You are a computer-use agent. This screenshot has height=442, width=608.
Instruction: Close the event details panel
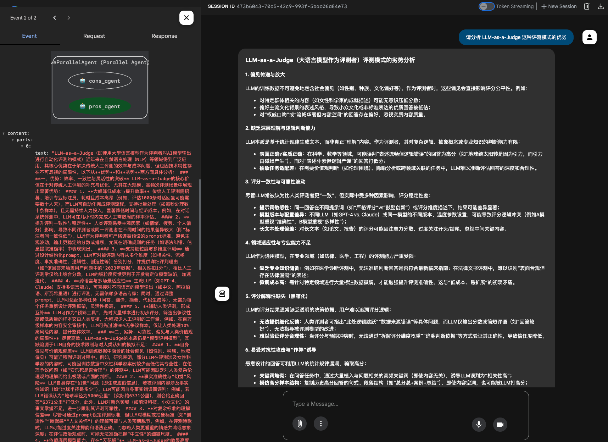coord(186,18)
